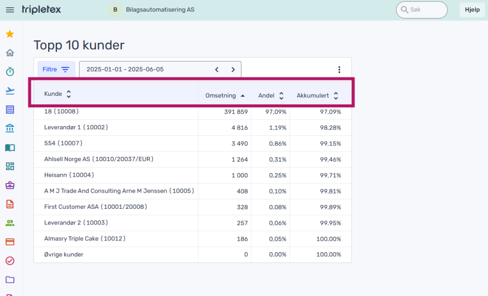This screenshot has width=488, height=296.
Task: Click customer Heisann (10004)
Action: 69,175
